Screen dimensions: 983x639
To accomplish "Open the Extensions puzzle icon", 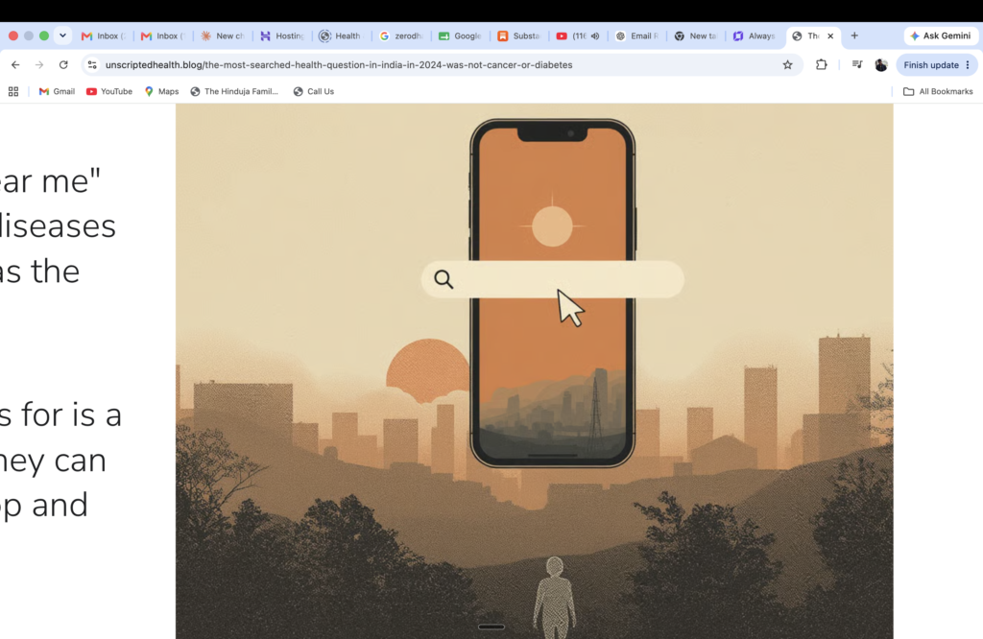I will [x=822, y=64].
